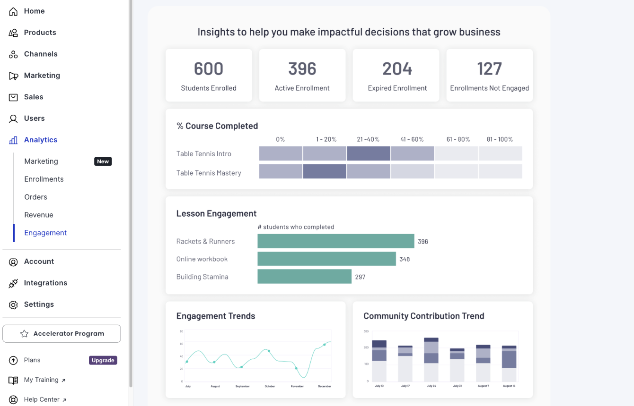Click the Home house icon
This screenshot has height=406, width=634.
click(x=13, y=11)
